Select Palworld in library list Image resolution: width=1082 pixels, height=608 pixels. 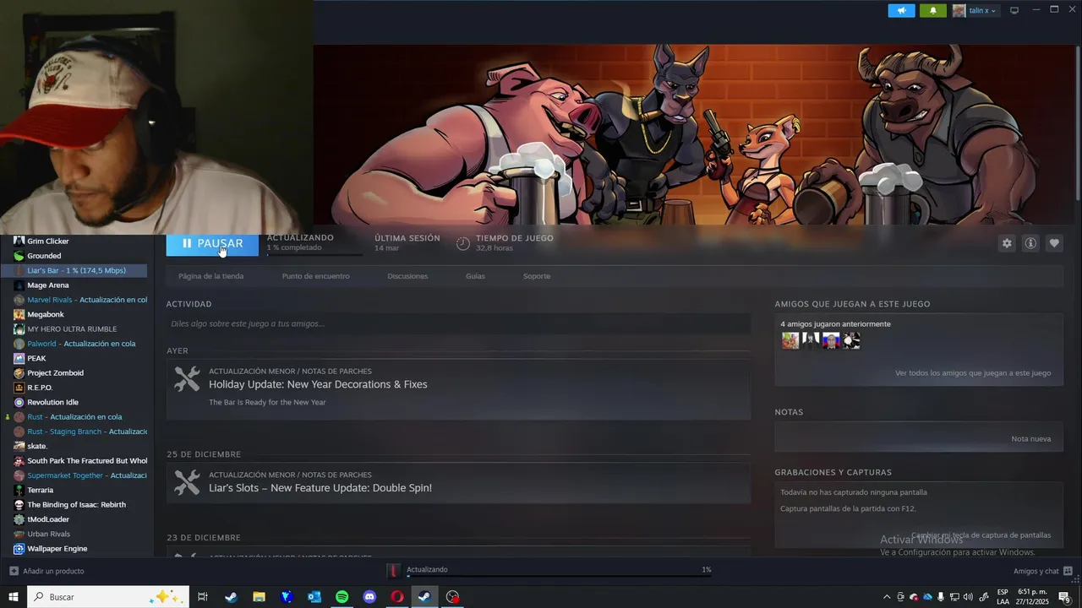(x=76, y=344)
